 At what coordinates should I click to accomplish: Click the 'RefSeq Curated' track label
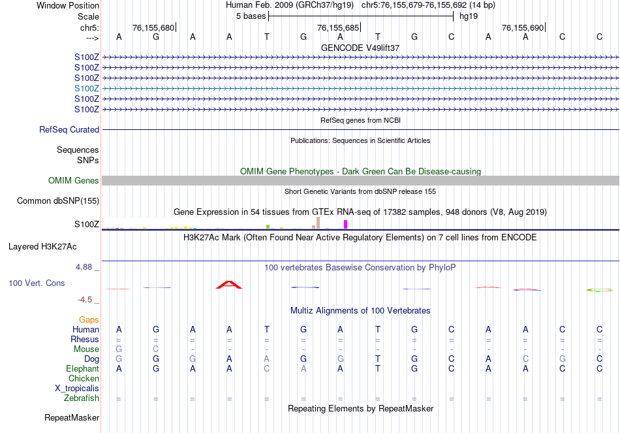[69, 129]
